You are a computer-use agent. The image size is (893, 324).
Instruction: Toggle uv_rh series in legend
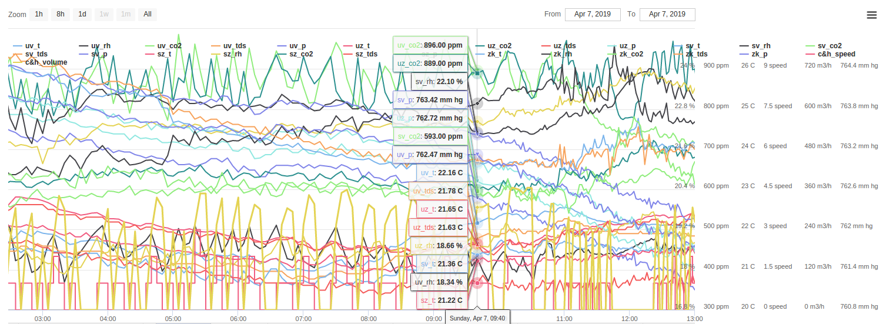click(x=94, y=45)
